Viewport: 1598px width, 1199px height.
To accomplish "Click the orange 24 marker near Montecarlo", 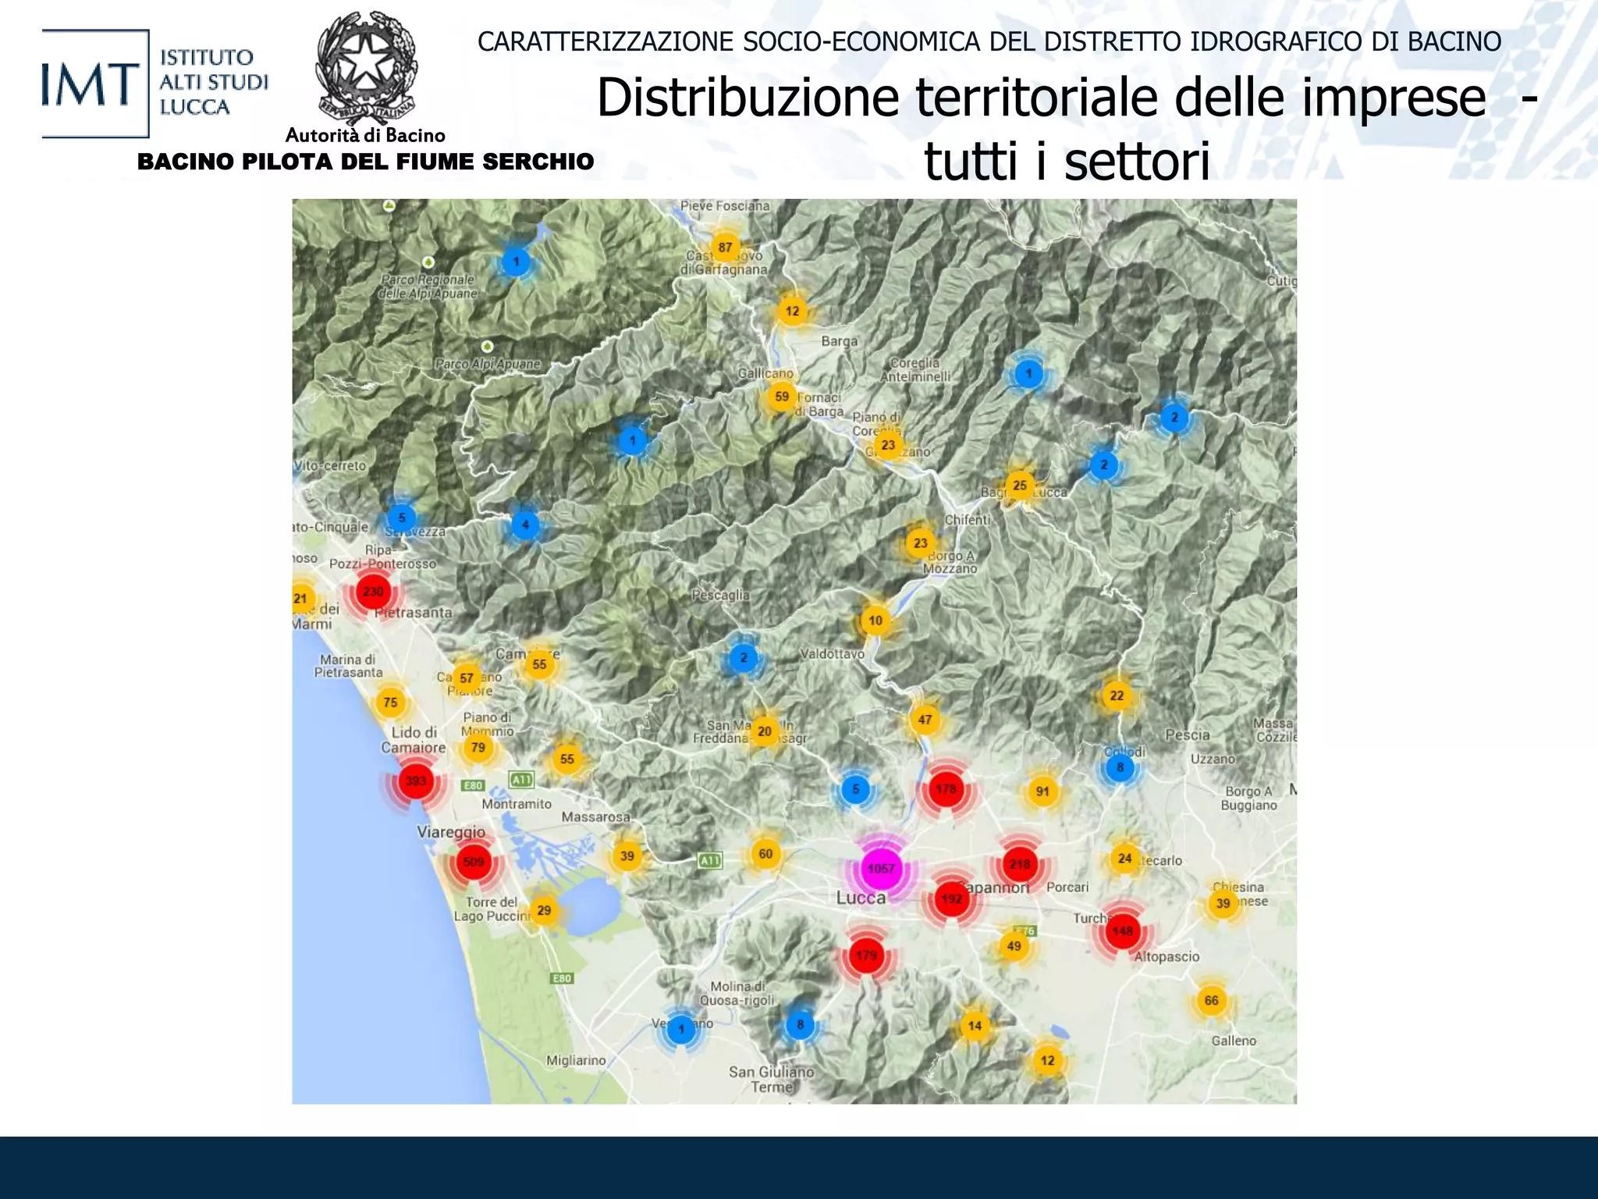I will pyautogui.click(x=1124, y=859).
